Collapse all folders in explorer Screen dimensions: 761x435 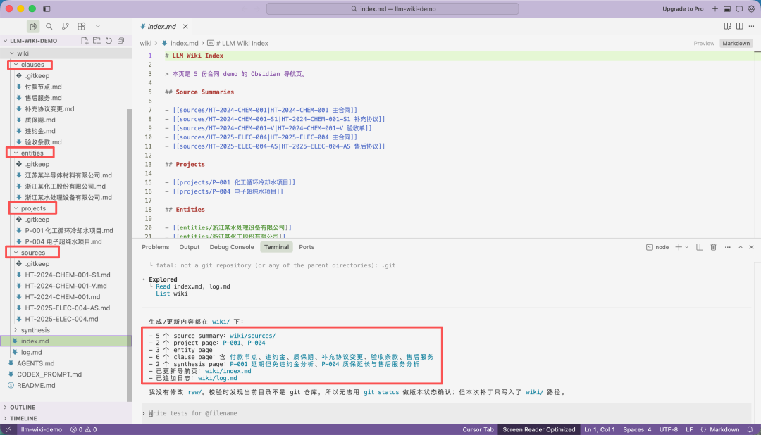click(120, 41)
